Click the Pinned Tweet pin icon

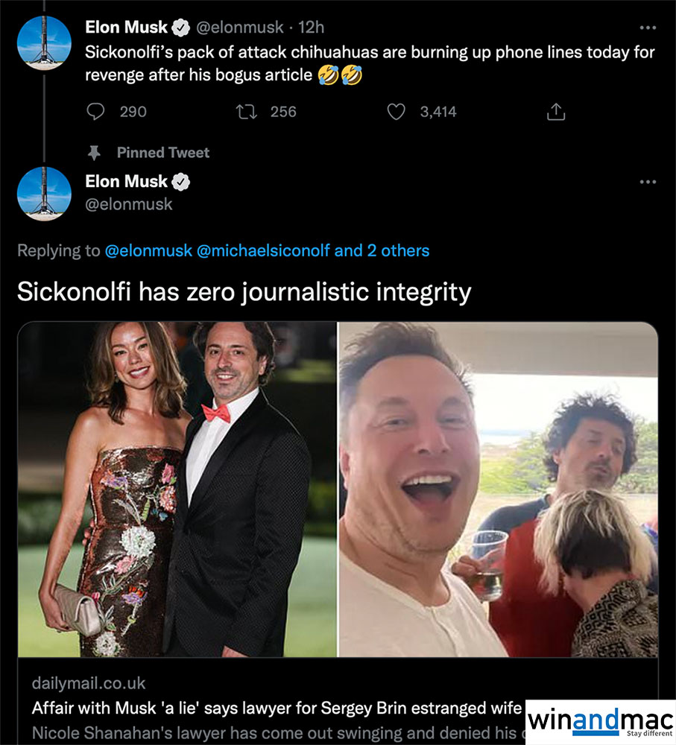(95, 153)
